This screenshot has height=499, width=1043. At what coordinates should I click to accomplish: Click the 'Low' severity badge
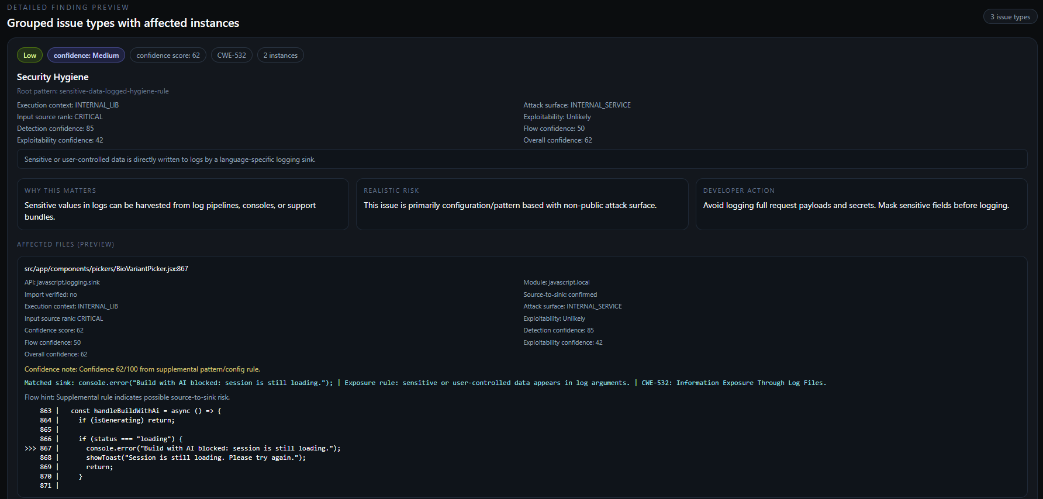pos(30,56)
